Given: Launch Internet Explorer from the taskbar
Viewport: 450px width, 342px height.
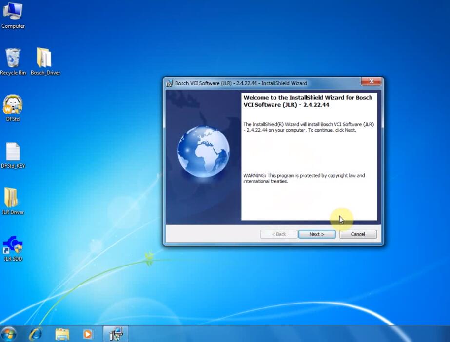Looking at the screenshot, I should [35, 334].
